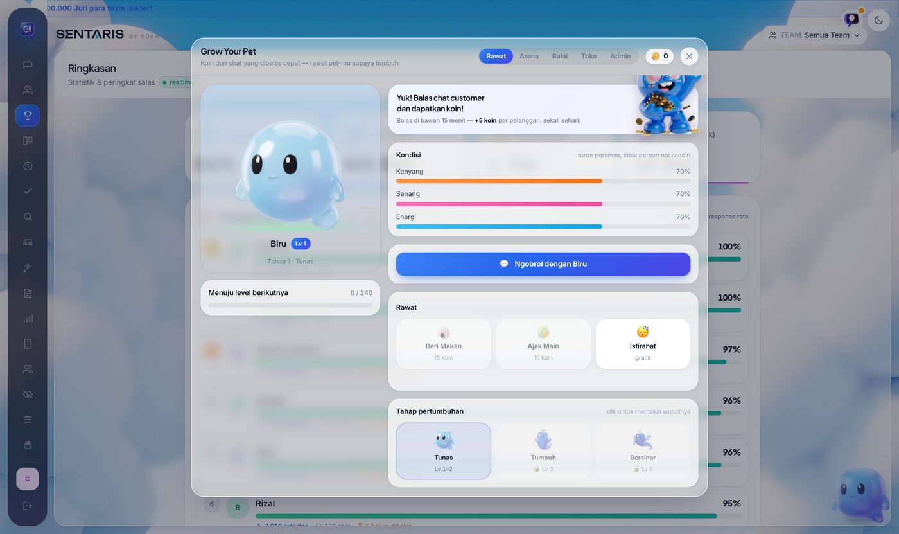Click the blue Energi progress bar
Viewport: 899px width, 534px height.
(x=543, y=227)
